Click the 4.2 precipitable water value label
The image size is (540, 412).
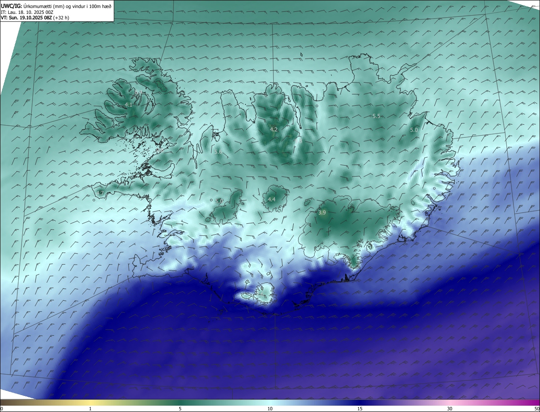tap(274, 129)
